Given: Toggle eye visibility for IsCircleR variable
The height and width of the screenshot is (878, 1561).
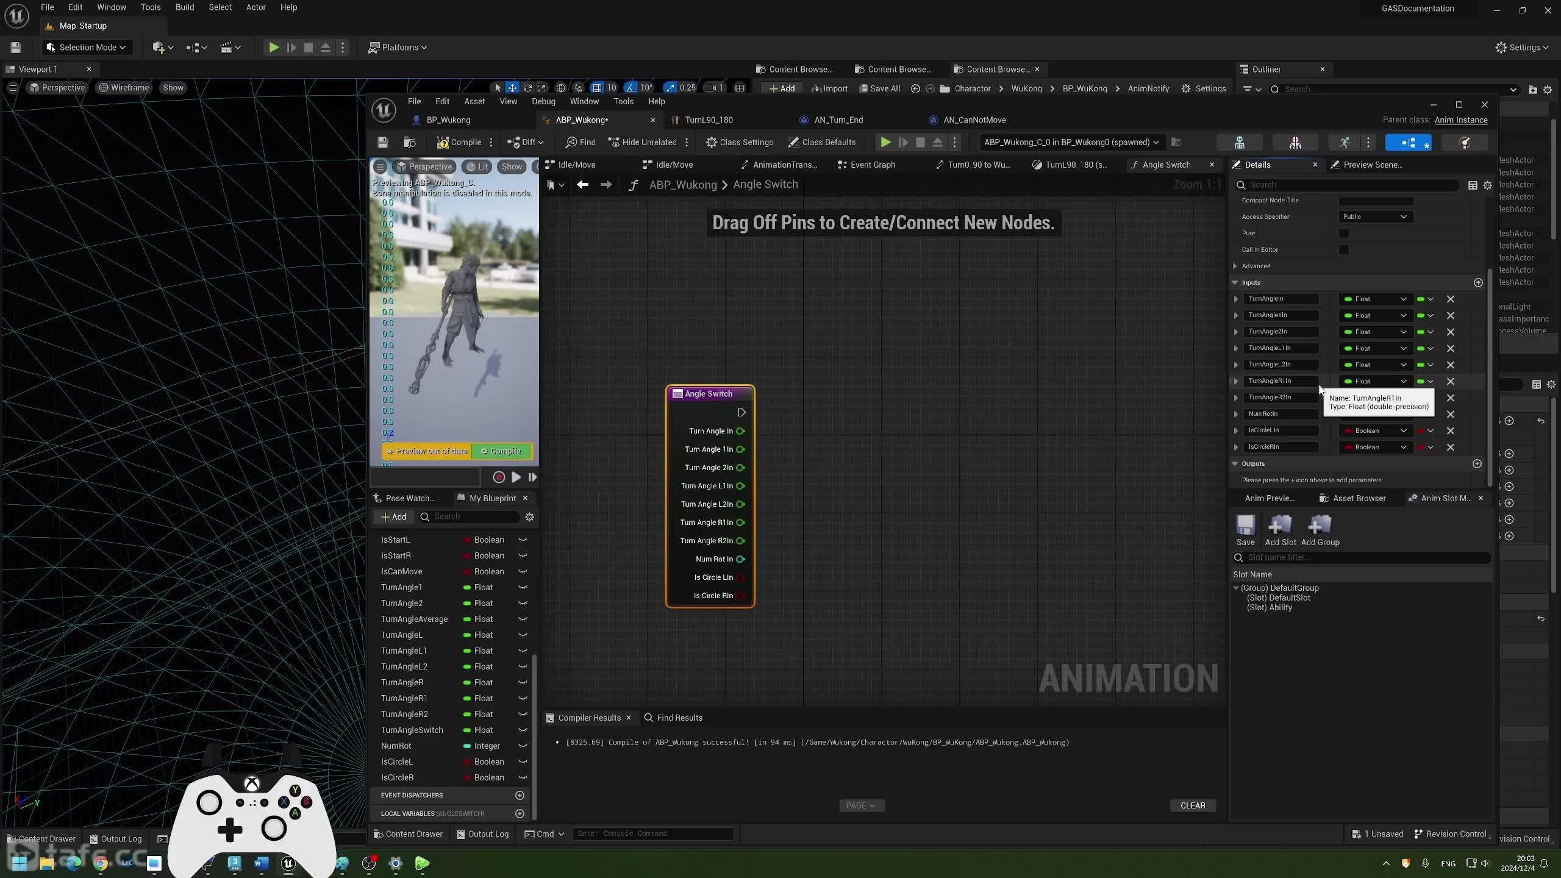Looking at the screenshot, I should 523,777.
